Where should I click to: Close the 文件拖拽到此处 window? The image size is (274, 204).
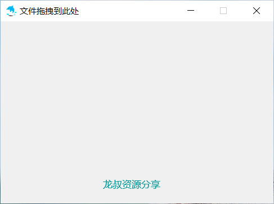[257, 11]
